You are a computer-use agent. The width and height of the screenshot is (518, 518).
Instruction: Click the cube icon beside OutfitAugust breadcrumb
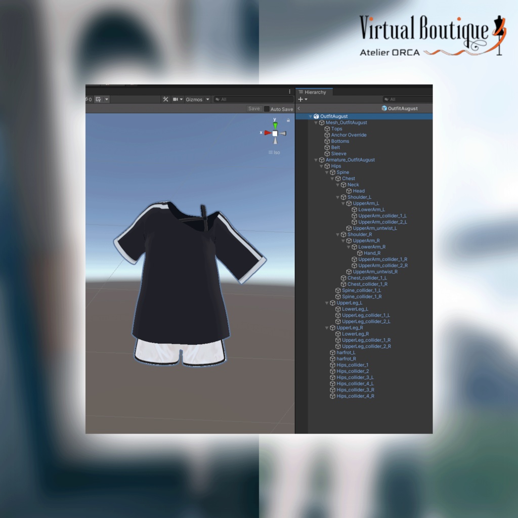pos(384,108)
